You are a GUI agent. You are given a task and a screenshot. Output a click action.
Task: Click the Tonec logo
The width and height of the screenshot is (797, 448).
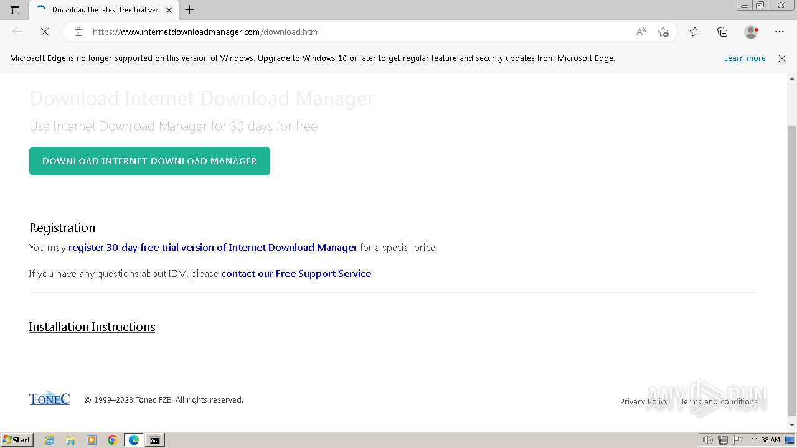point(49,399)
